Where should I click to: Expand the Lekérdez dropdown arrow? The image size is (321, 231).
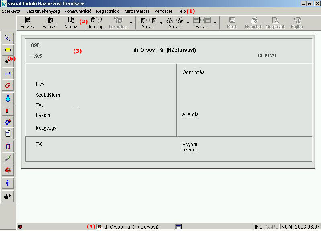tap(131, 23)
